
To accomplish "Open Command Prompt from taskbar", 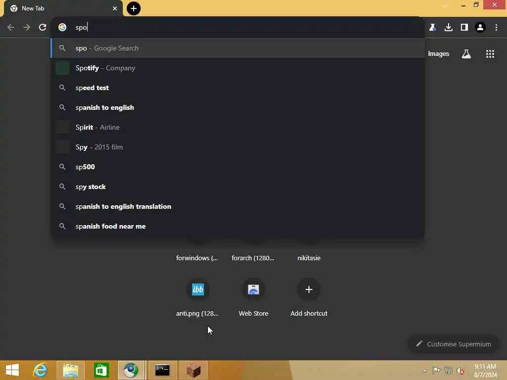I will click(162, 370).
